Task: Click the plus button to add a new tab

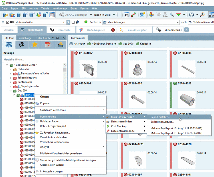Action: pyautogui.click(x=186, y=30)
